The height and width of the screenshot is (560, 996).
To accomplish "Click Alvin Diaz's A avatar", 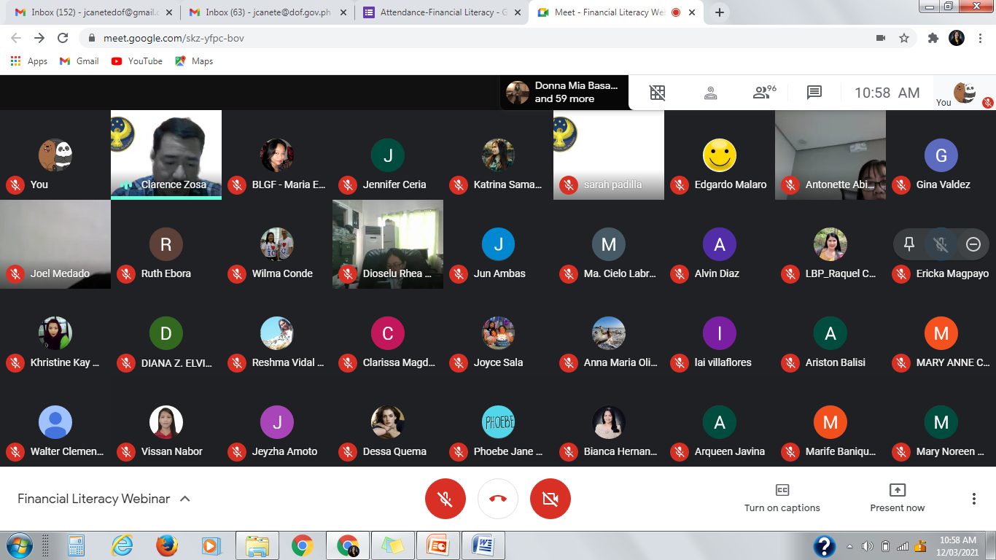I will pos(720,244).
